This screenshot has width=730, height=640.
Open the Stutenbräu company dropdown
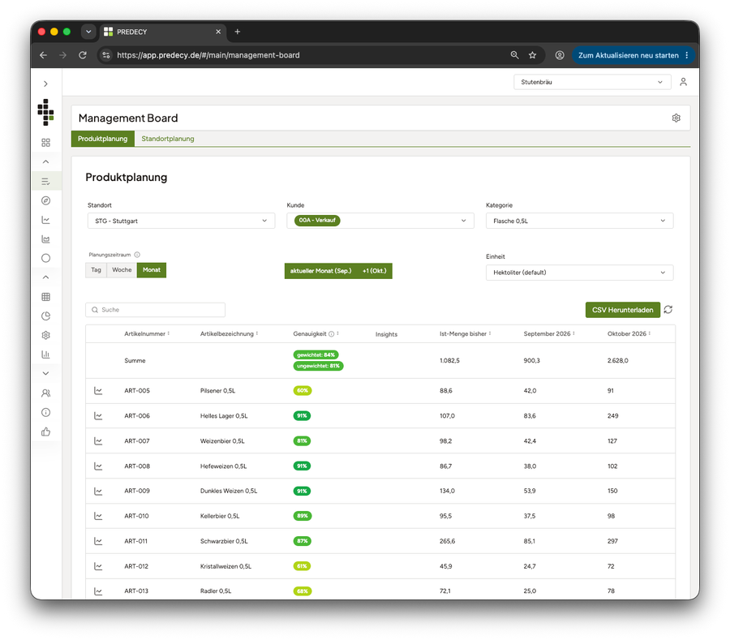tap(592, 82)
